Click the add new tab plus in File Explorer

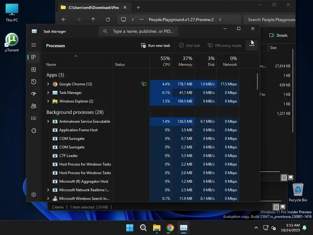point(138,8)
